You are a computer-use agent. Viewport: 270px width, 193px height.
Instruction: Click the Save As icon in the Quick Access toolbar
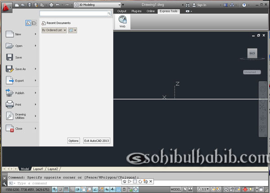[36, 5]
